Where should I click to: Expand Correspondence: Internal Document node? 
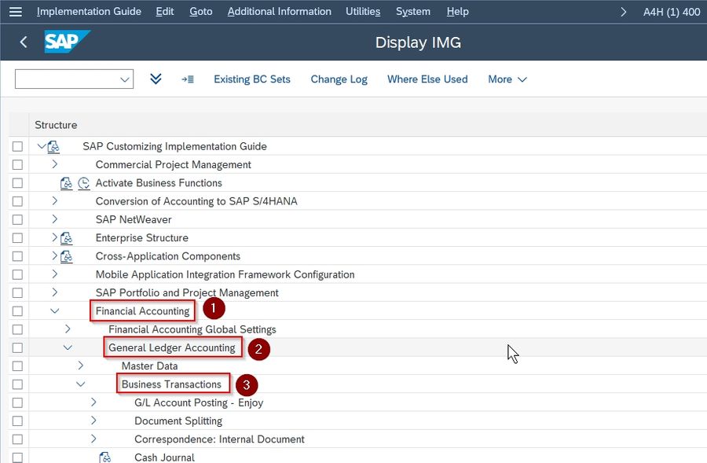(93, 438)
